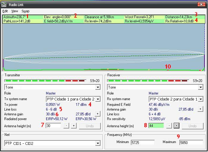
Task: Open the Edit menu
Action: pyautogui.click(x=5, y=11)
